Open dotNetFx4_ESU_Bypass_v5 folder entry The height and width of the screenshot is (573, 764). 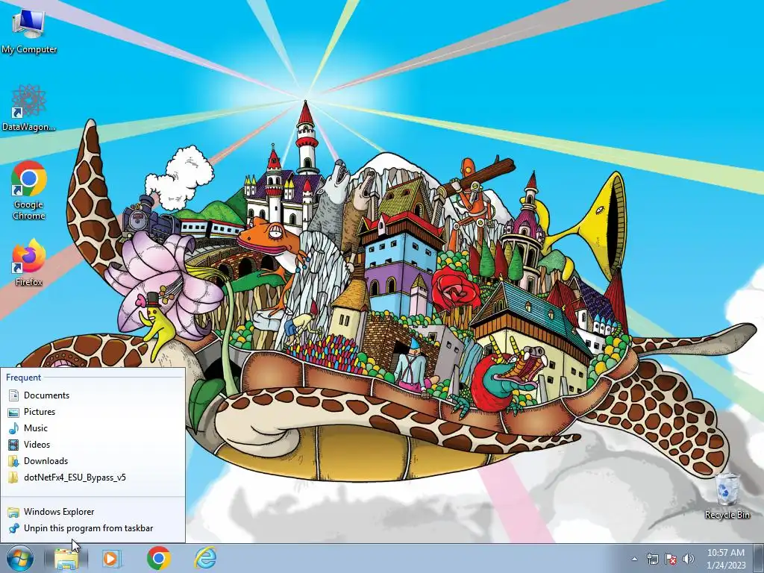pos(93,477)
